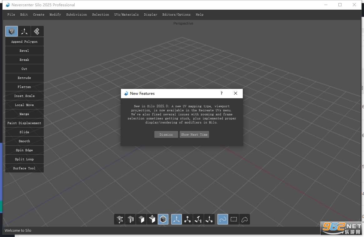This screenshot has height=237, width=364.
Task: Choose face selection mode icon
Action: point(141,219)
